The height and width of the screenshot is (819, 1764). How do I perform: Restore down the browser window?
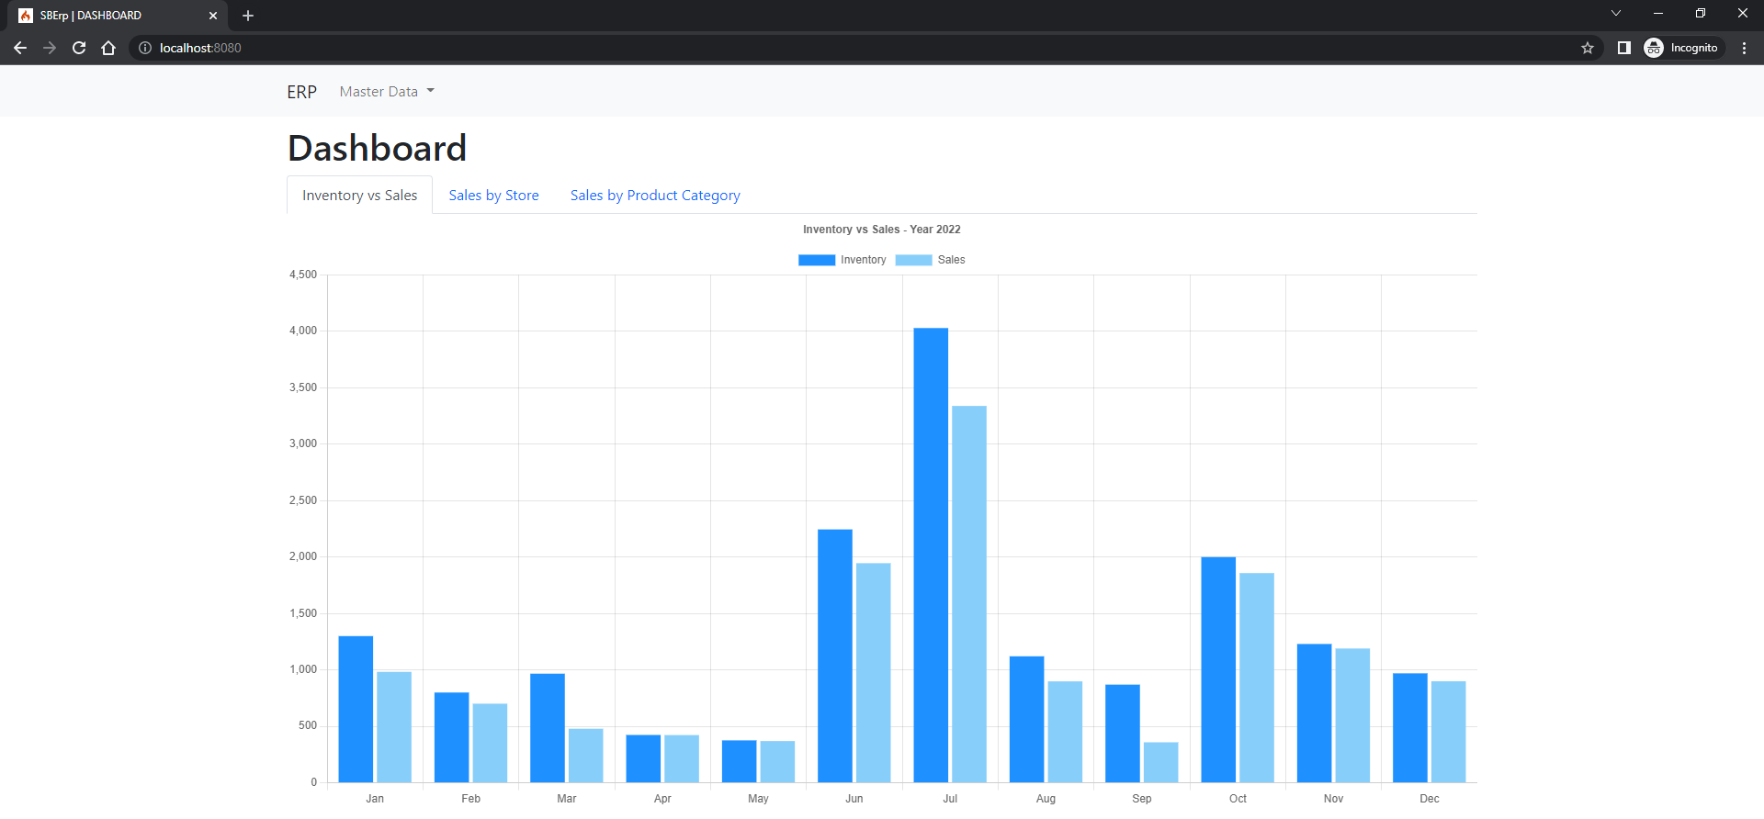[1701, 13]
